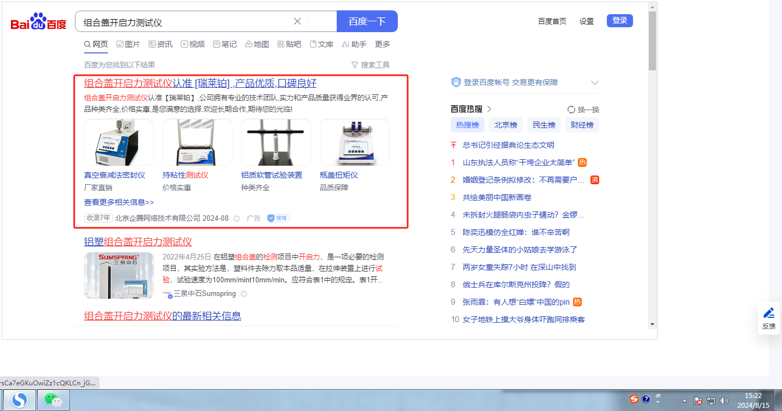Image resolution: width=782 pixels, height=411 pixels.
Task: Click the shield icon beside 登录百度帐号
Action: [x=456, y=82]
